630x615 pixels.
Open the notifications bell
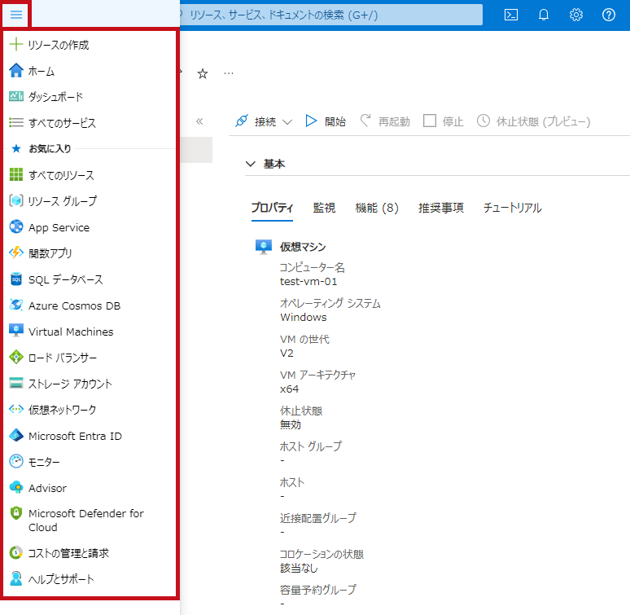point(543,15)
